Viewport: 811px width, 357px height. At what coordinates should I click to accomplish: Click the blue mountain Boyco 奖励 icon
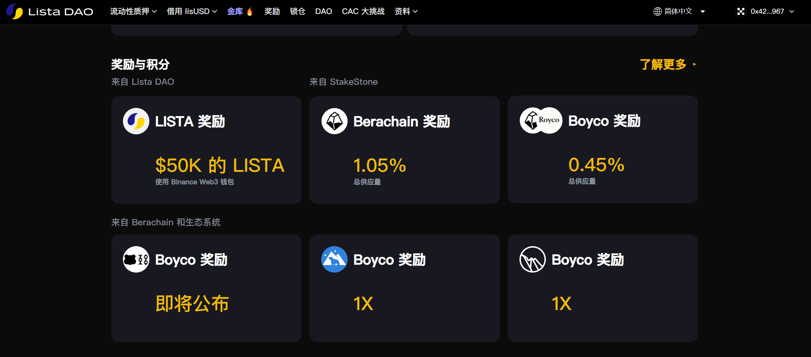coord(334,260)
